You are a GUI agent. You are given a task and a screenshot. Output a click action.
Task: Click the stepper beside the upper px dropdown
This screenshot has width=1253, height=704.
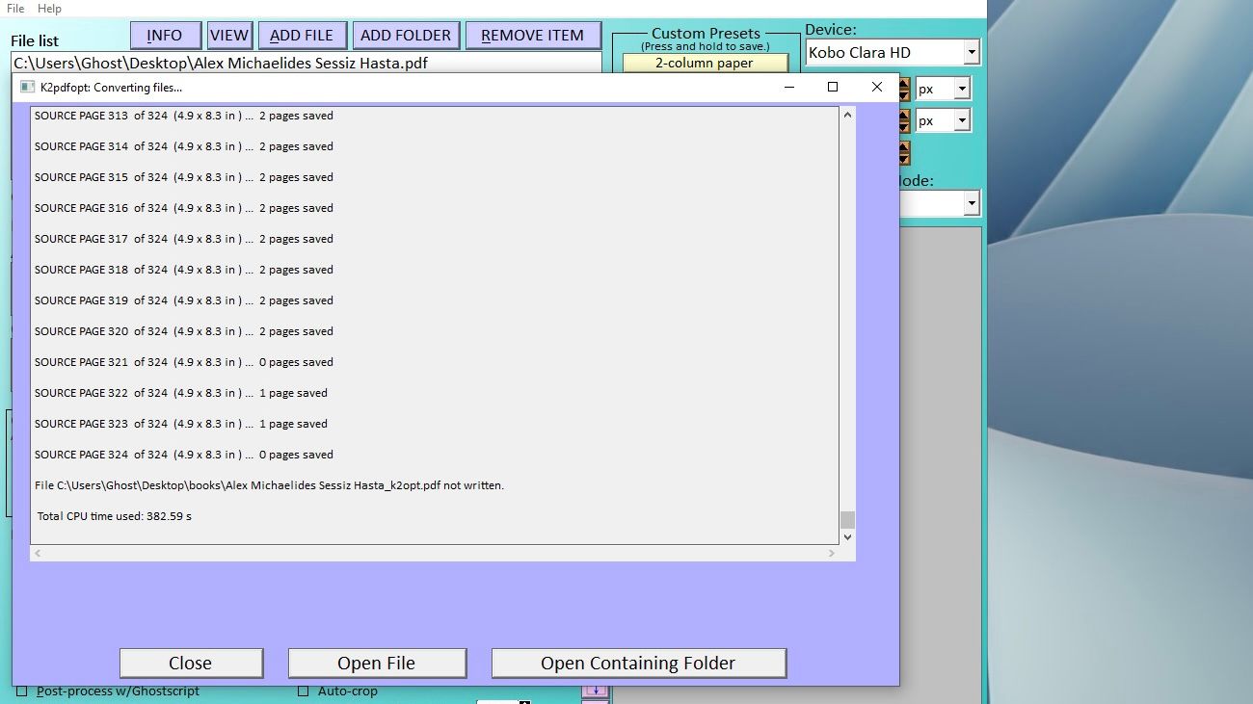pos(904,89)
